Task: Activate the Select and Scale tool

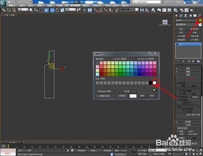Action: point(63,10)
